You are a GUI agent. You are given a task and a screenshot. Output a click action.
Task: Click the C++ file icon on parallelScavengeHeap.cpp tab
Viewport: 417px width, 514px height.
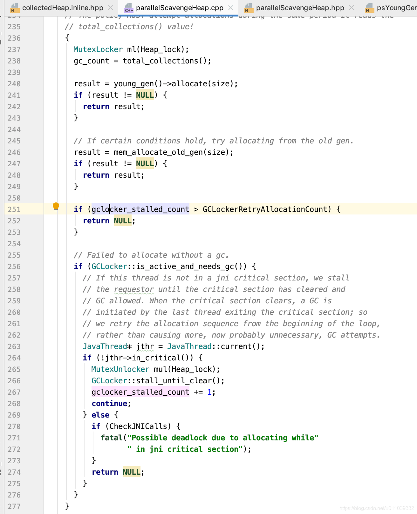(128, 8)
